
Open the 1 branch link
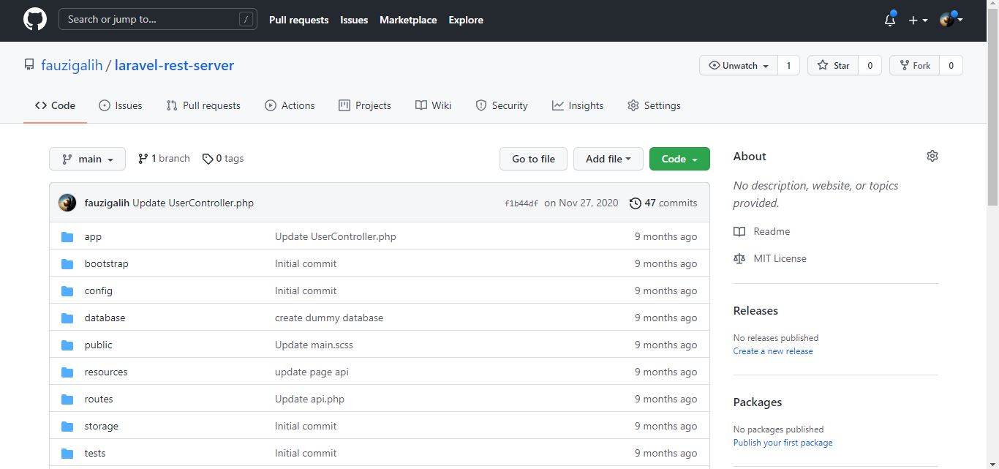[164, 158]
